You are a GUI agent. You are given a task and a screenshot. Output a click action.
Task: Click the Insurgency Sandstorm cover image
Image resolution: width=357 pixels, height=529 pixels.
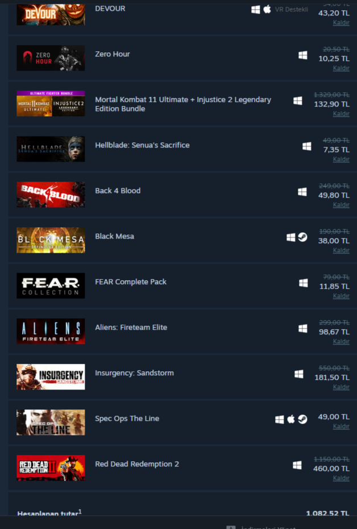[51, 377]
